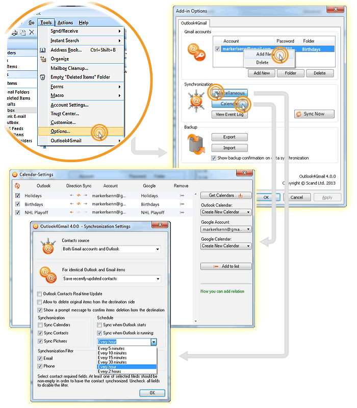
Task: Toggle the markerlsenn account checkbox
Action: pos(217,49)
